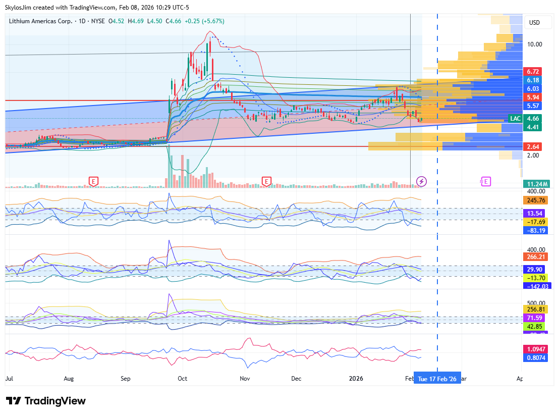The width and height of the screenshot is (559, 416).
Task: Click the orange 245.76 indicator value
Action: [x=536, y=200]
